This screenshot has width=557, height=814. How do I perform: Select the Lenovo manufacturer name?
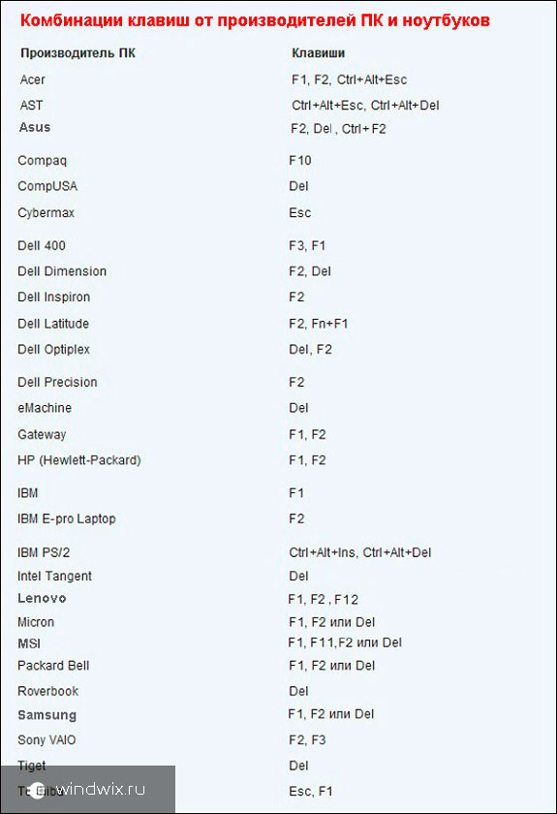pyautogui.click(x=42, y=599)
